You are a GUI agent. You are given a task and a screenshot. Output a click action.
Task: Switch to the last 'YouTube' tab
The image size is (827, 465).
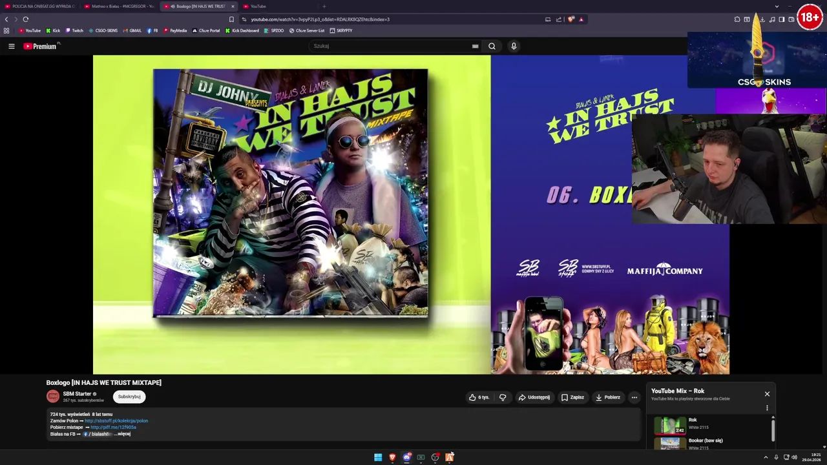[278, 6]
